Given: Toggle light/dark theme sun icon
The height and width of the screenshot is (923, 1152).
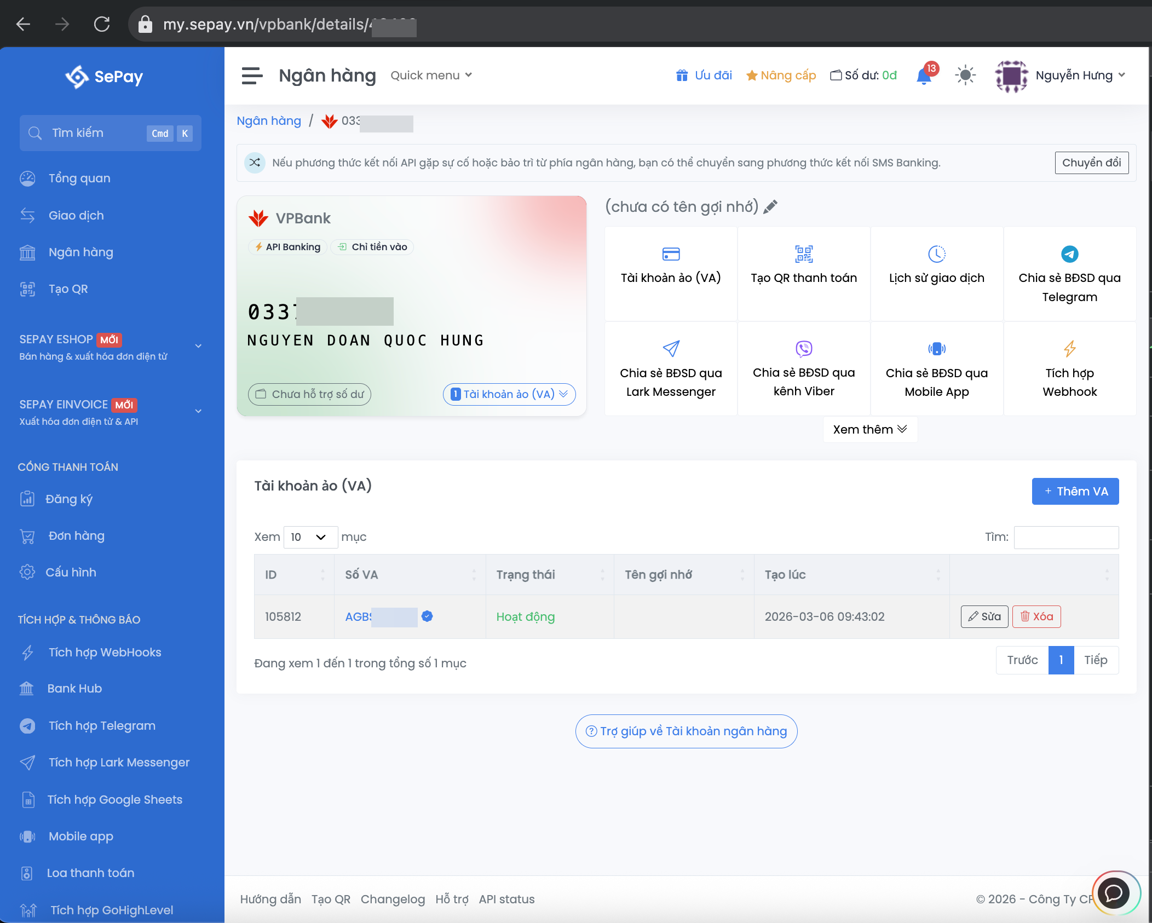Looking at the screenshot, I should tap(965, 76).
